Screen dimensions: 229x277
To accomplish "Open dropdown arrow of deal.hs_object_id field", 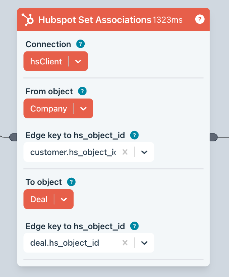I will pos(144,243).
